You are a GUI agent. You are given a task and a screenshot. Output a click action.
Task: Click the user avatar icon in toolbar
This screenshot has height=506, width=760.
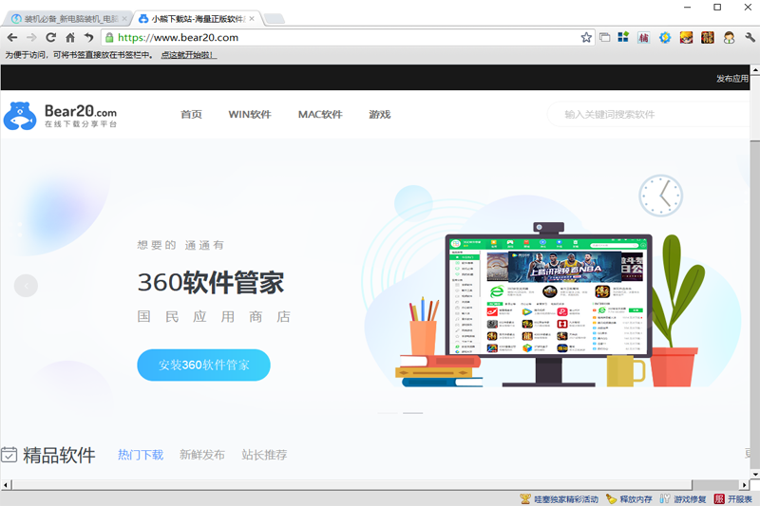pyautogui.click(x=729, y=37)
